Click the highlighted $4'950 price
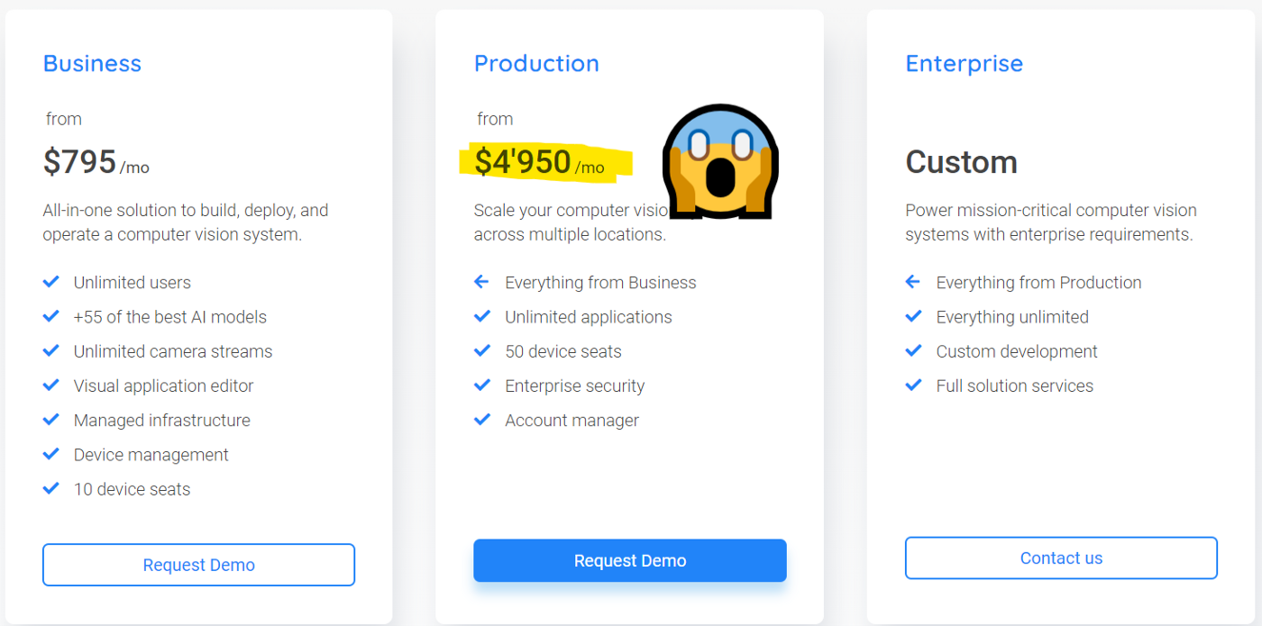1262x626 pixels. tap(524, 162)
